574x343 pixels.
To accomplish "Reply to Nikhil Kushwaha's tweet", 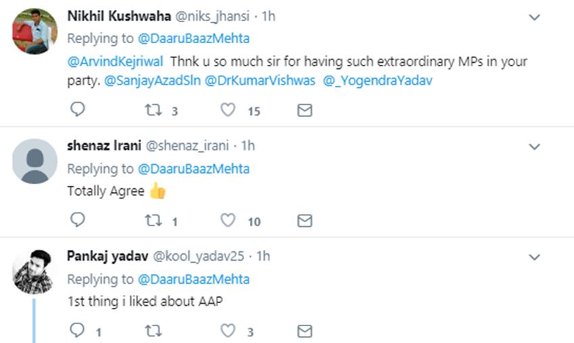I will (x=78, y=109).
